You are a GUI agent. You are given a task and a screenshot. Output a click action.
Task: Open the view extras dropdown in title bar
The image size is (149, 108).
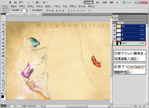(x=22, y=2)
